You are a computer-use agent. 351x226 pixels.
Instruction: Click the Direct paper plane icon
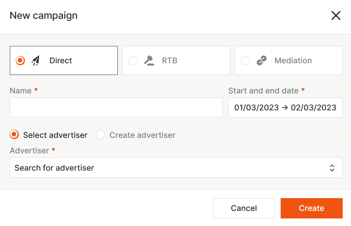click(x=36, y=61)
